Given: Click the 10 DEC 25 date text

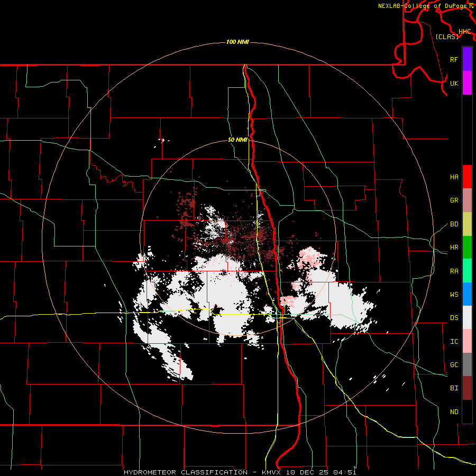Looking at the screenshot, I should (x=308, y=472).
